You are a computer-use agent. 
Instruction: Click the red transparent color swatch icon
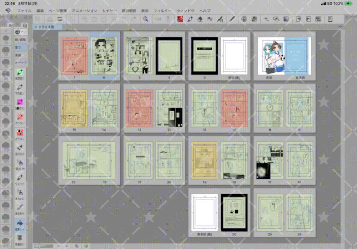click(x=180, y=19)
